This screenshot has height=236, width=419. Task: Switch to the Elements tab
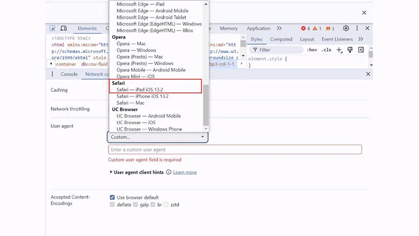[x=87, y=28]
